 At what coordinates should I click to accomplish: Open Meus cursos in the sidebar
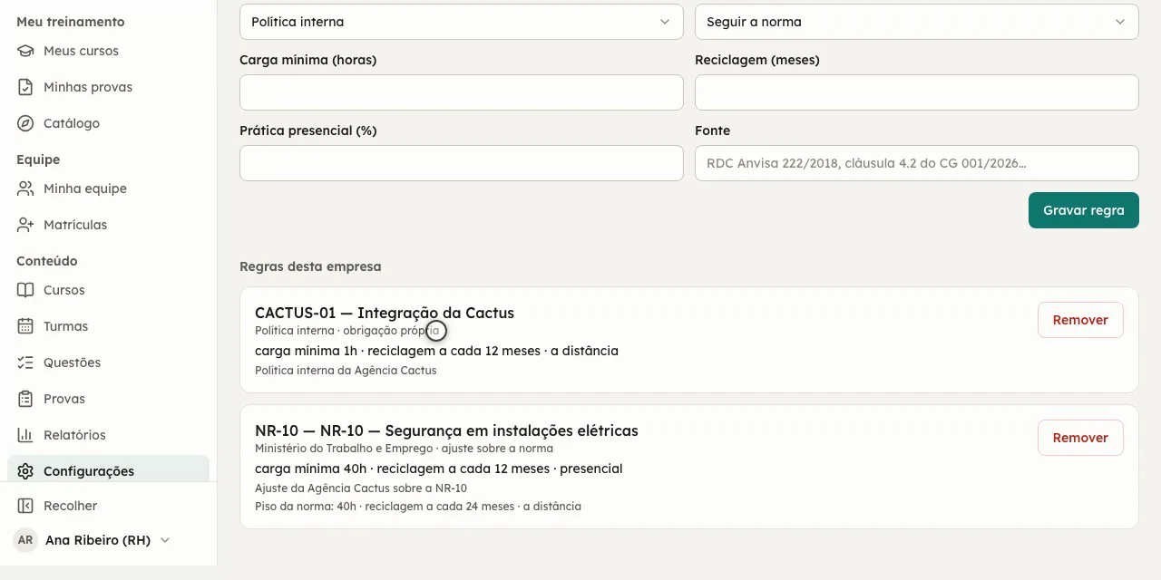pyautogui.click(x=108, y=51)
